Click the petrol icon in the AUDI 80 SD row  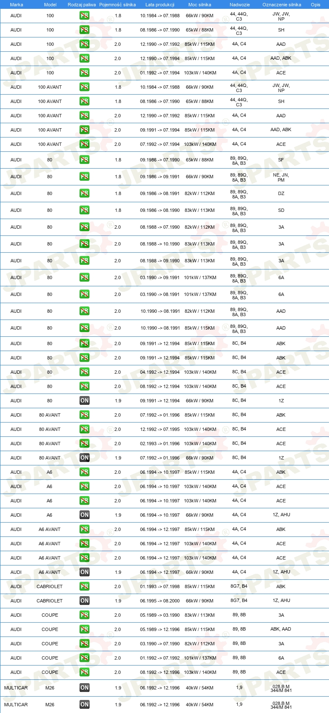[x=85, y=210]
